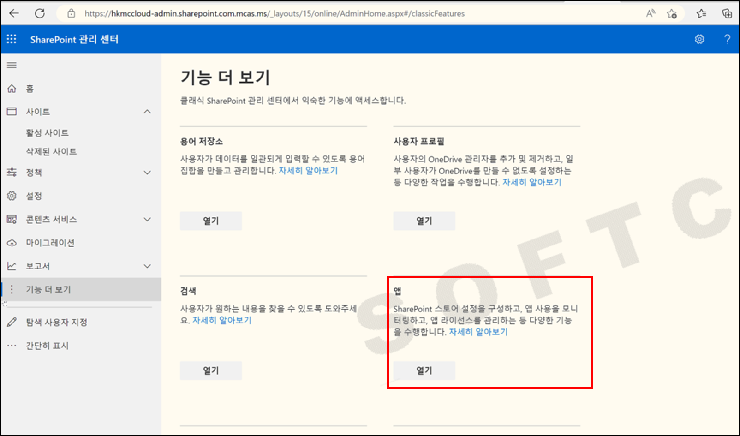Expand the 콘텐츠 서비스 section chevron
740x436 pixels.
tap(147, 219)
